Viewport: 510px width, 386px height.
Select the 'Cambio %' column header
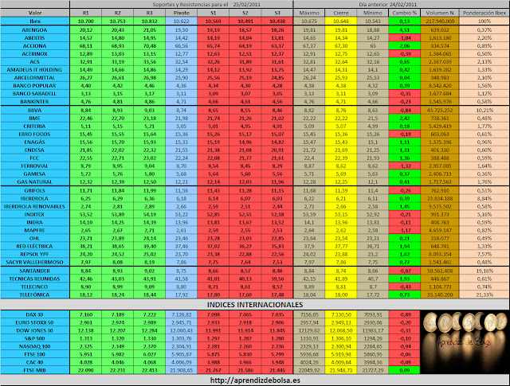[405, 13]
